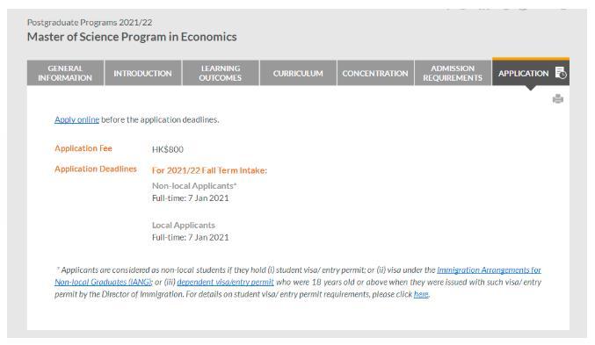This screenshot has width=595, height=345.
Task: Switch to the Introduction tab
Action: pos(142,73)
